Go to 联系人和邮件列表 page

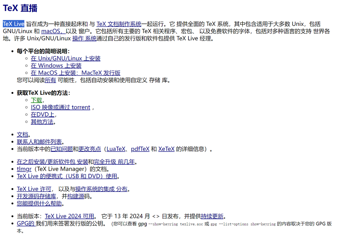(x=39, y=142)
